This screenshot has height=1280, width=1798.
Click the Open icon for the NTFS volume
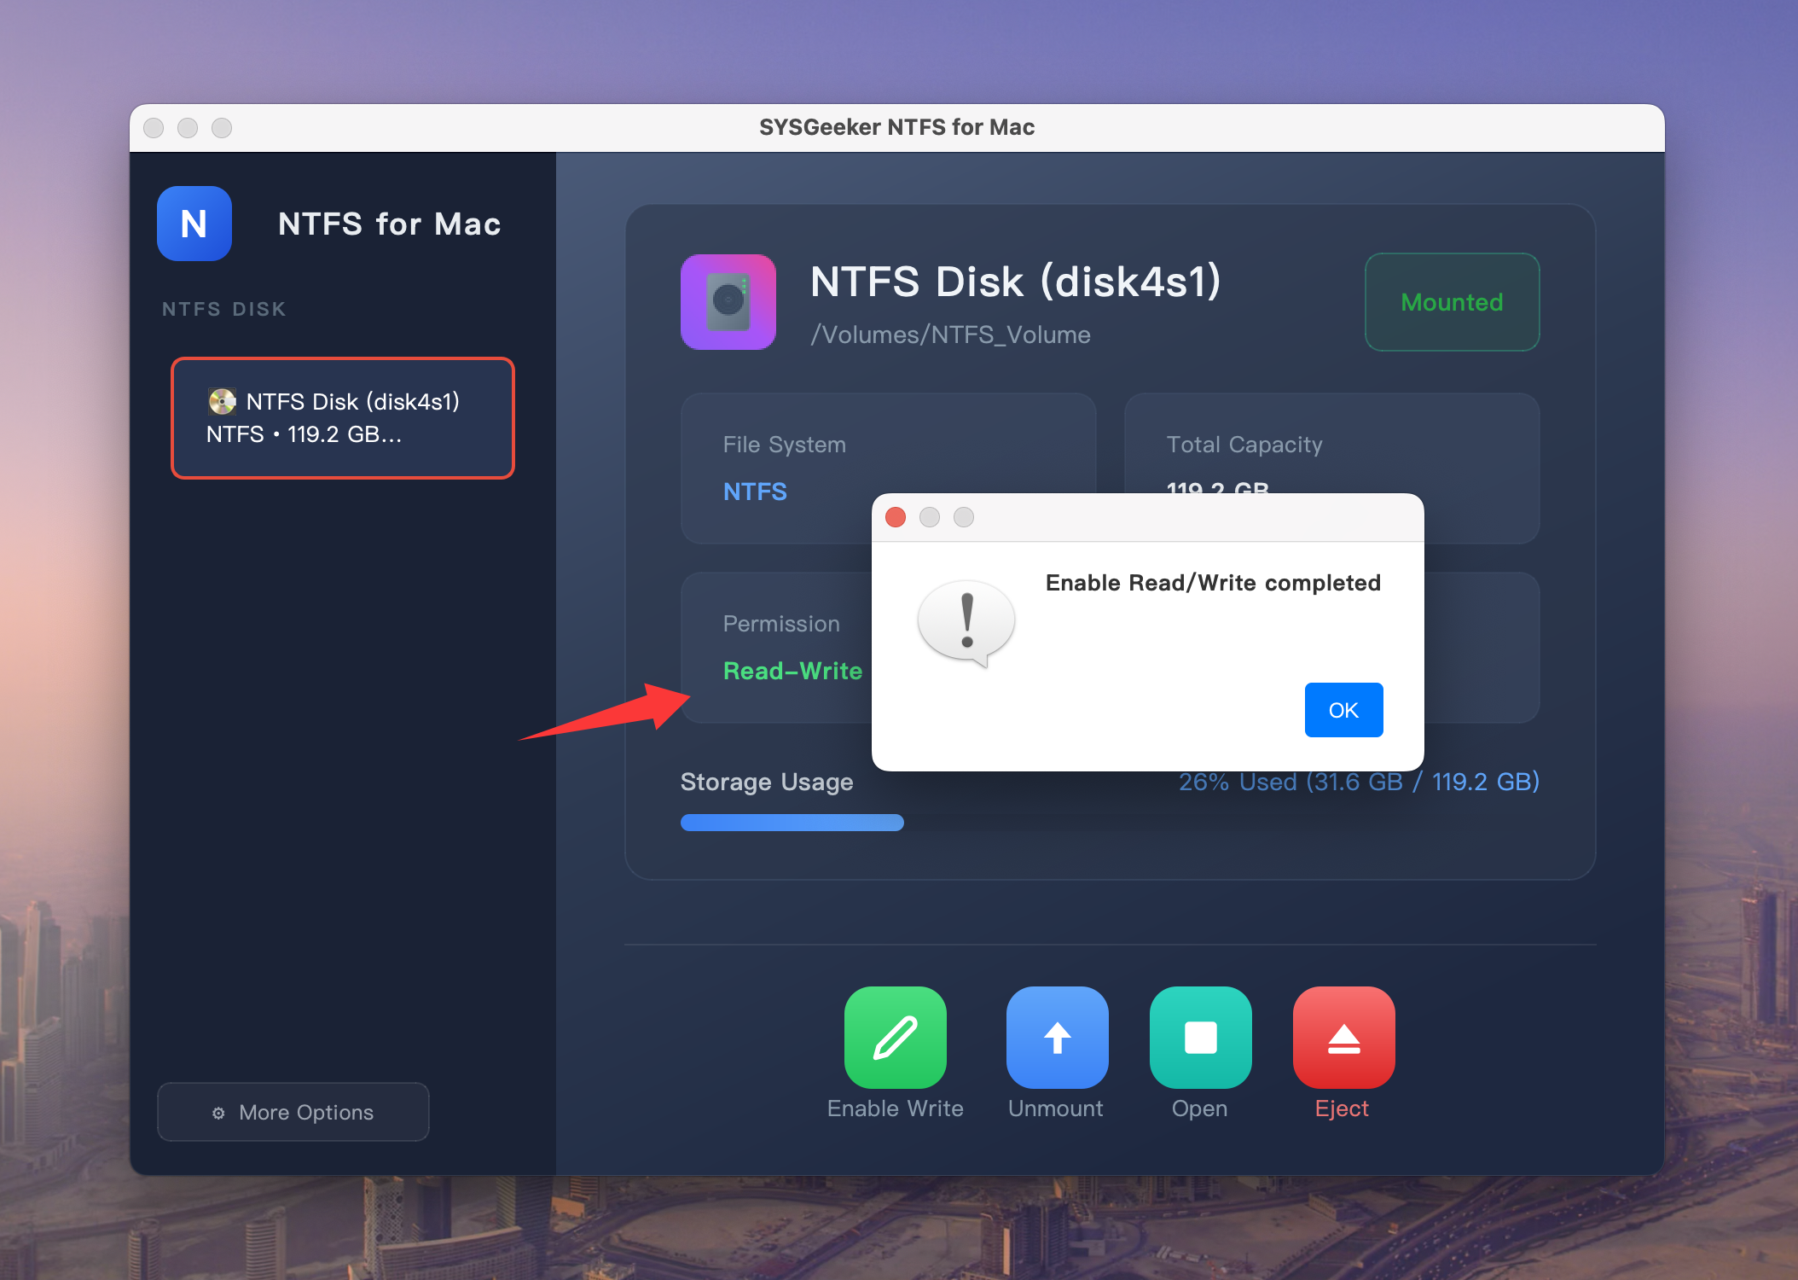click(x=1199, y=1038)
